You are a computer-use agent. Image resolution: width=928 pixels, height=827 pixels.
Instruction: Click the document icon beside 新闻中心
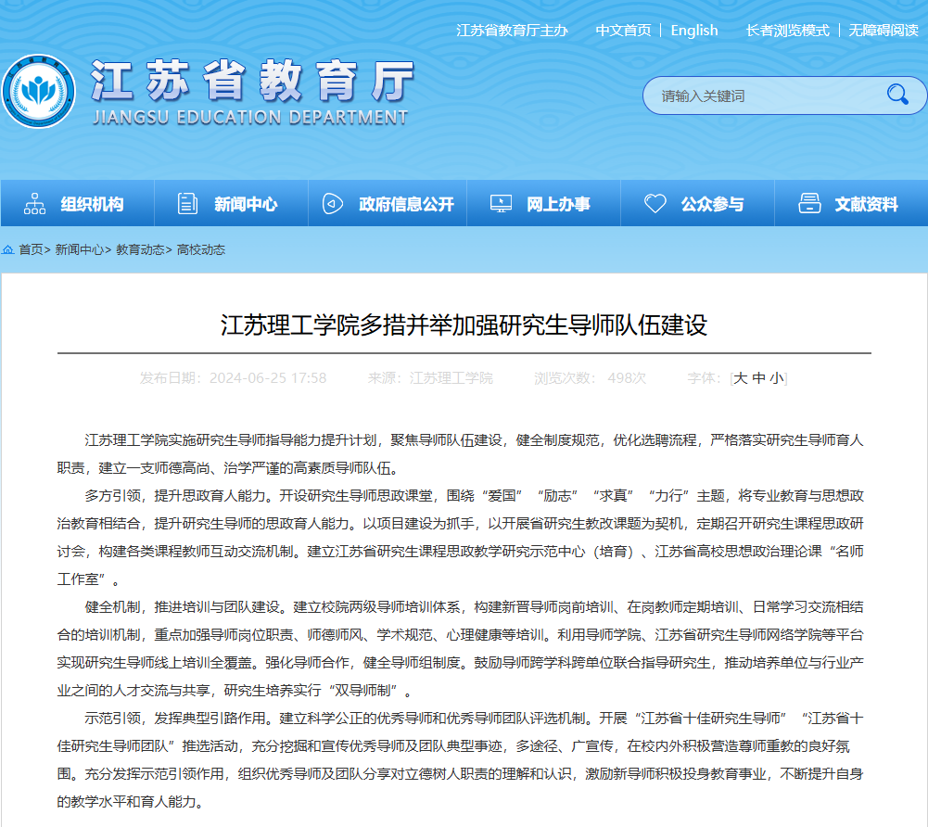pyautogui.click(x=187, y=204)
